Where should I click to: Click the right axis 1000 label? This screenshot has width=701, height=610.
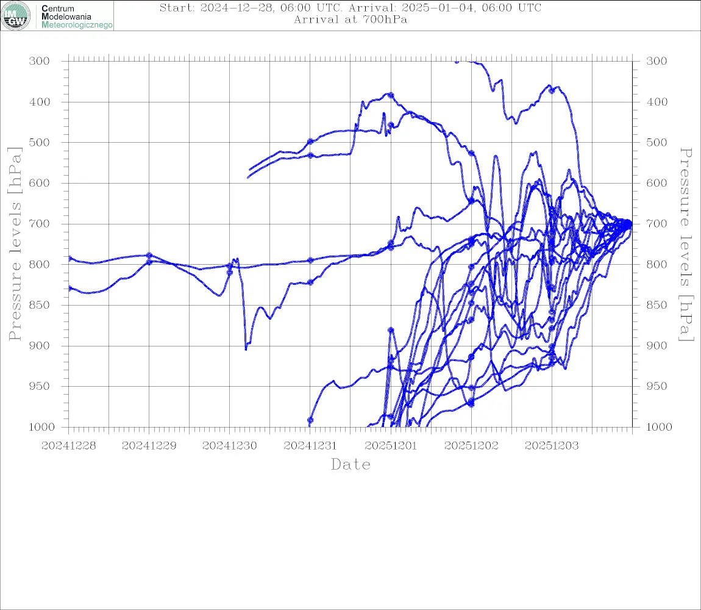point(659,427)
